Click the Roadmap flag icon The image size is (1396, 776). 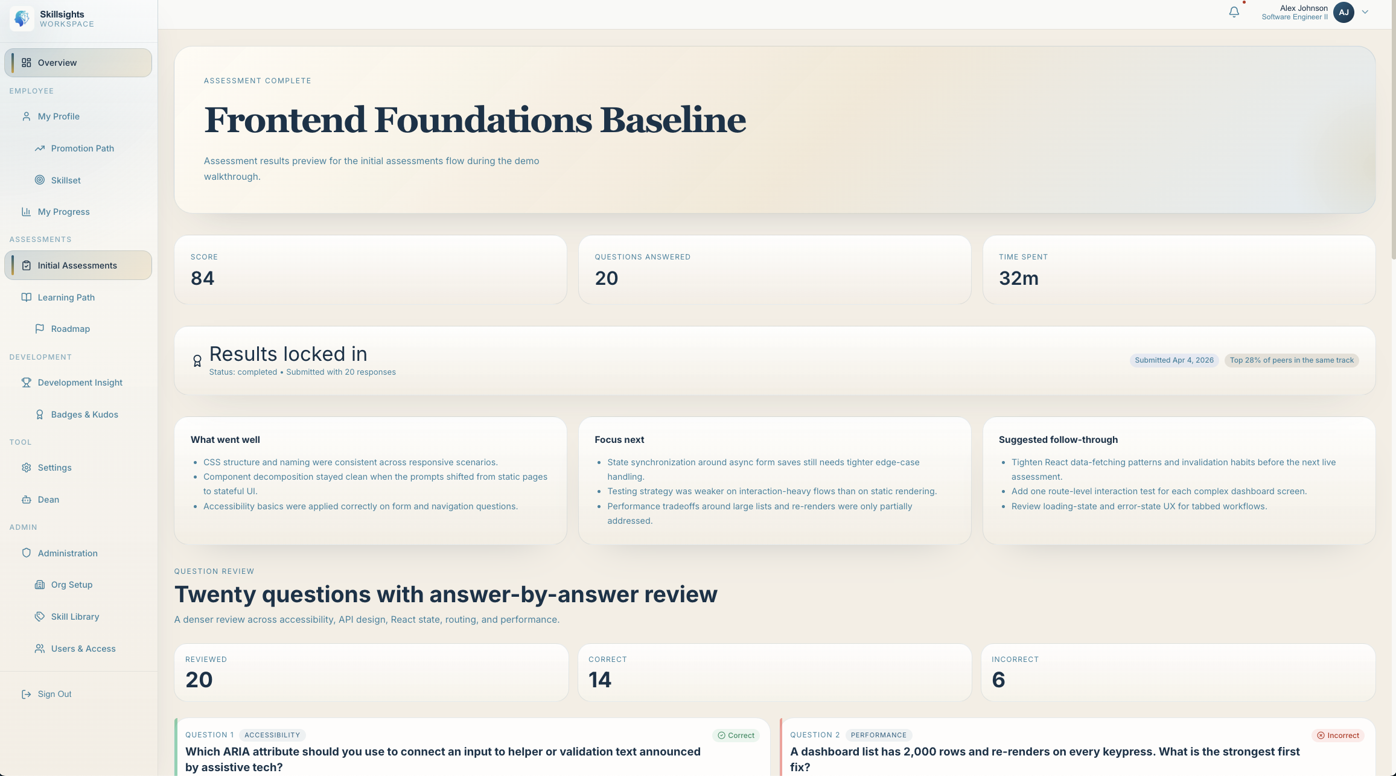click(40, 329)
